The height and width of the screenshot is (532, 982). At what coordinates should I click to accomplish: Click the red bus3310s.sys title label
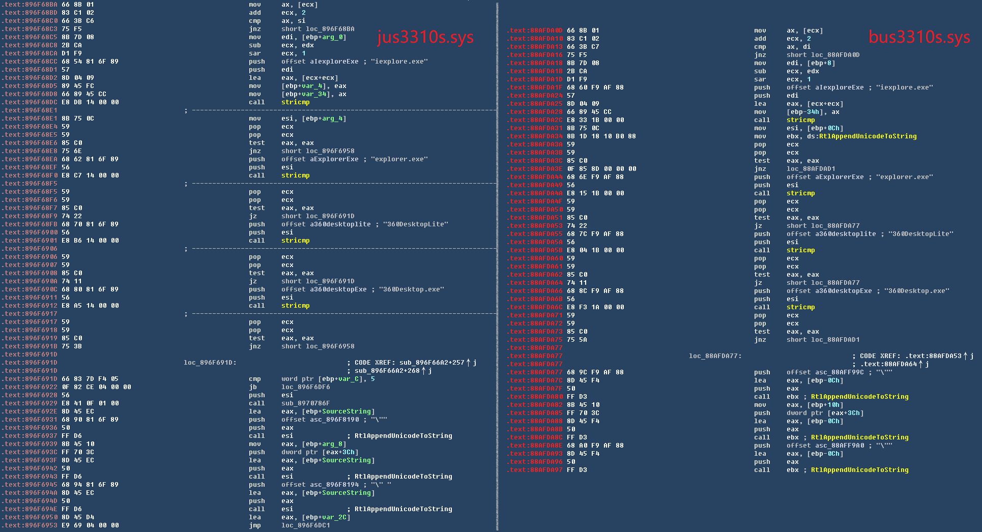pyautogui.click(x=919, y=37)
